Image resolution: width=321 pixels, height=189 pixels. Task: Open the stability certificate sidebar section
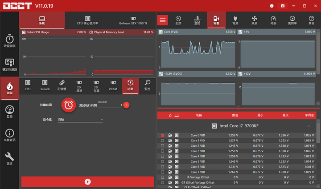[10, 64]
